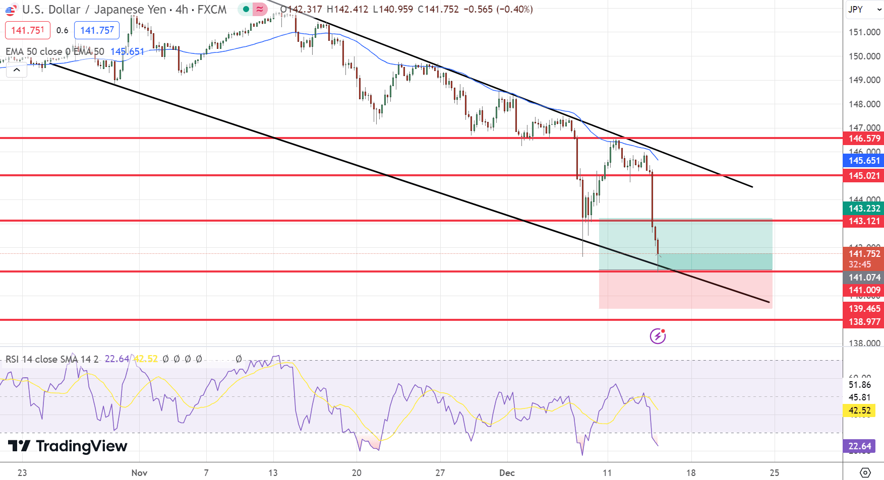Select the green profit zone of long position
The image size is (884, 480).
pos(685,244)
